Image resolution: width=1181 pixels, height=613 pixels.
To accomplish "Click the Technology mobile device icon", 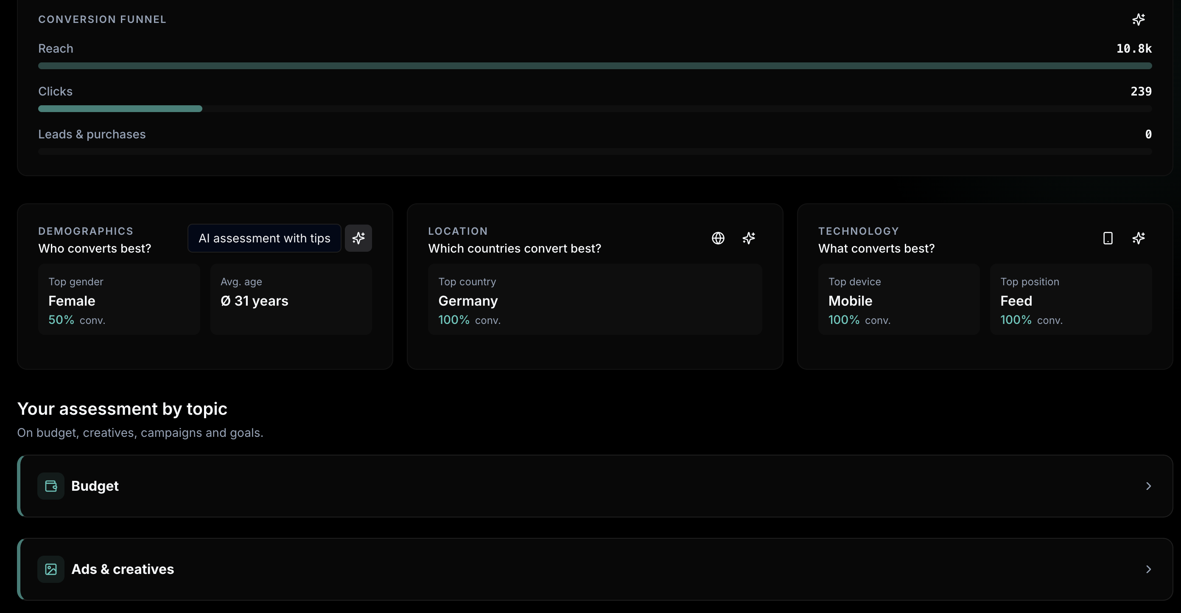I will [x=1108, y=238].
